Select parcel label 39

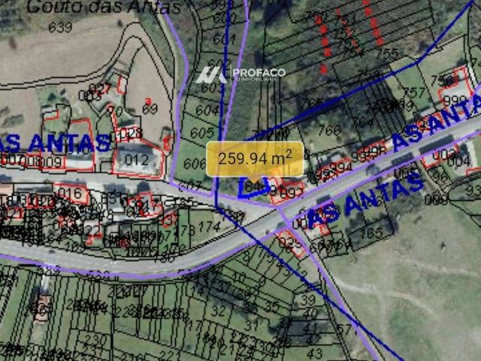coord(308,300)
